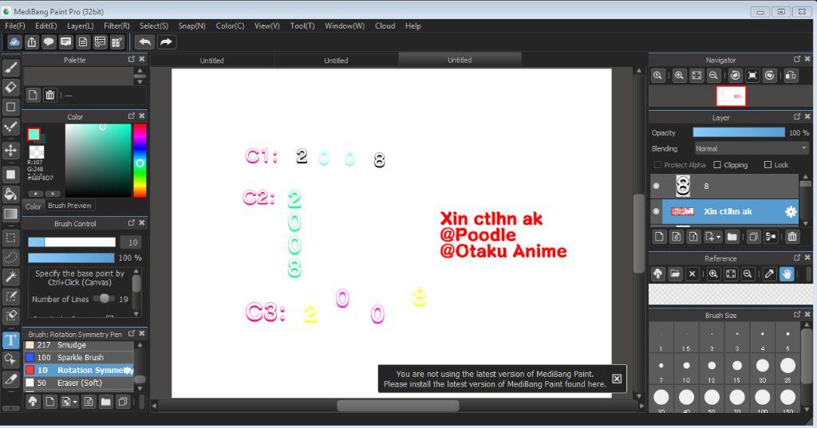Dismiss the update notification

click(x=617, y=379)
